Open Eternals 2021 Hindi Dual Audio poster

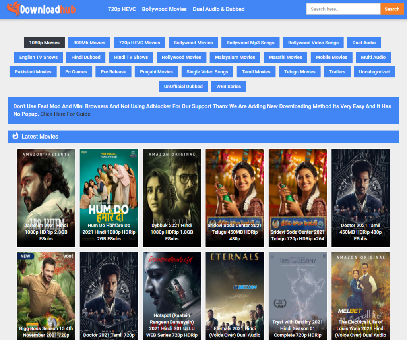235,296
